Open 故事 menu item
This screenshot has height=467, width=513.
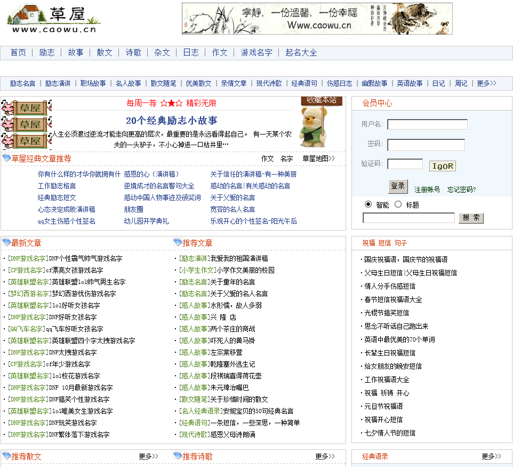76,53
